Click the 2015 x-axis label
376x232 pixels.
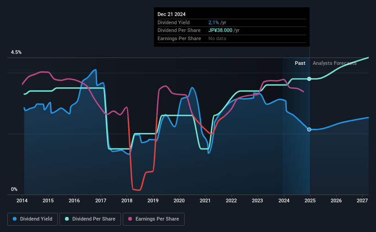(x=48, y=200)
